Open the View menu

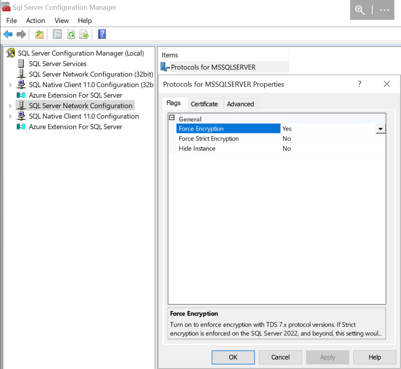pos(62,21)
